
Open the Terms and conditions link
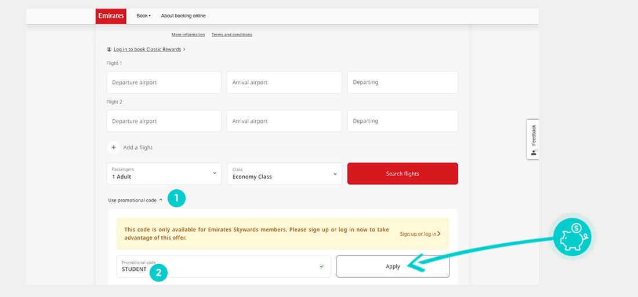(231, 35)
